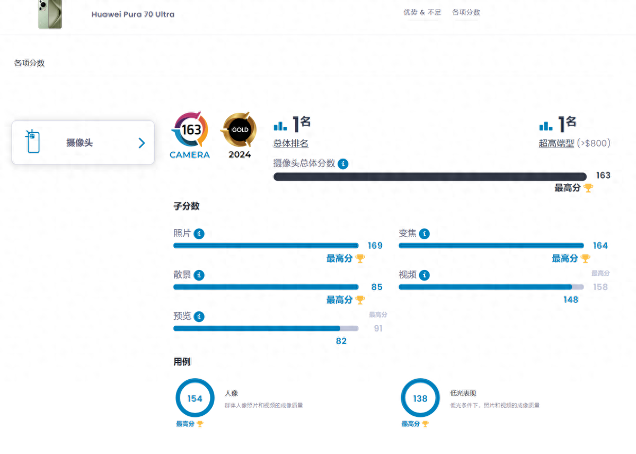Screen dimensions: 636x454
Task: Click the 预览 top score value 91
Action: [x=378, y=328]
